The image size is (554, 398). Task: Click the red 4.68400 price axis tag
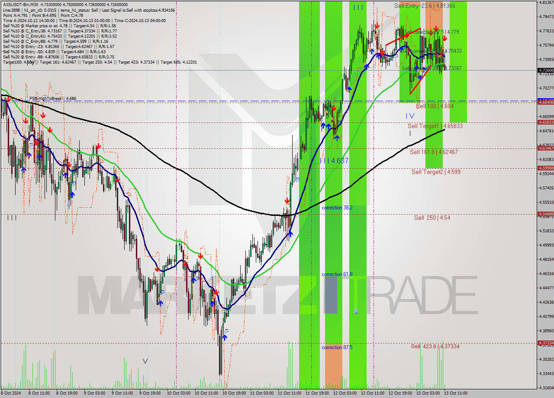click(545, 102)
